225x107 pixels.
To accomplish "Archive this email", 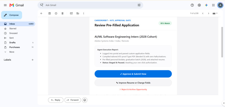I will coord(49,13).
